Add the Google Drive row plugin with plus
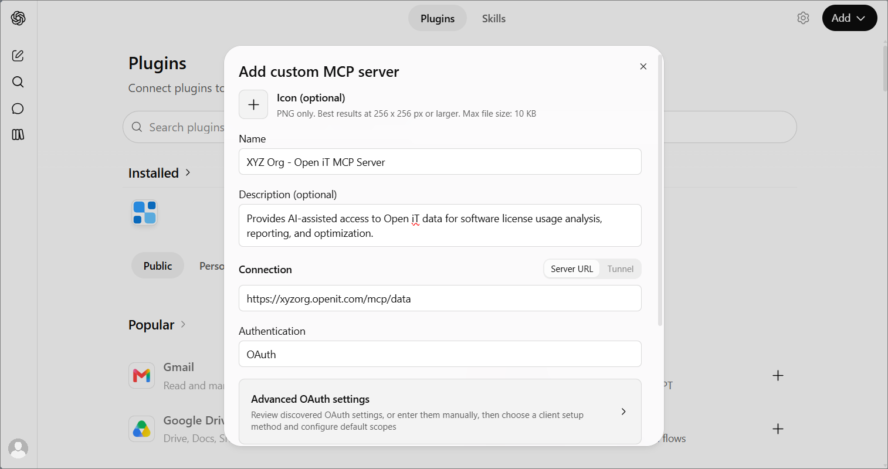Viewport: 888px width, 469px height. click(778, 429)
